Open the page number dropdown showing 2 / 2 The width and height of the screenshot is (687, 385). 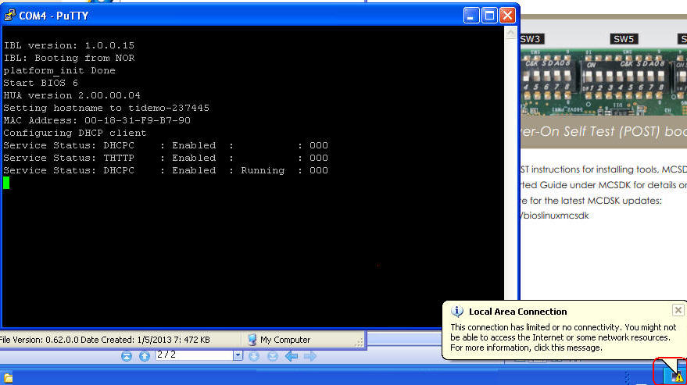[x=238, y=355]
